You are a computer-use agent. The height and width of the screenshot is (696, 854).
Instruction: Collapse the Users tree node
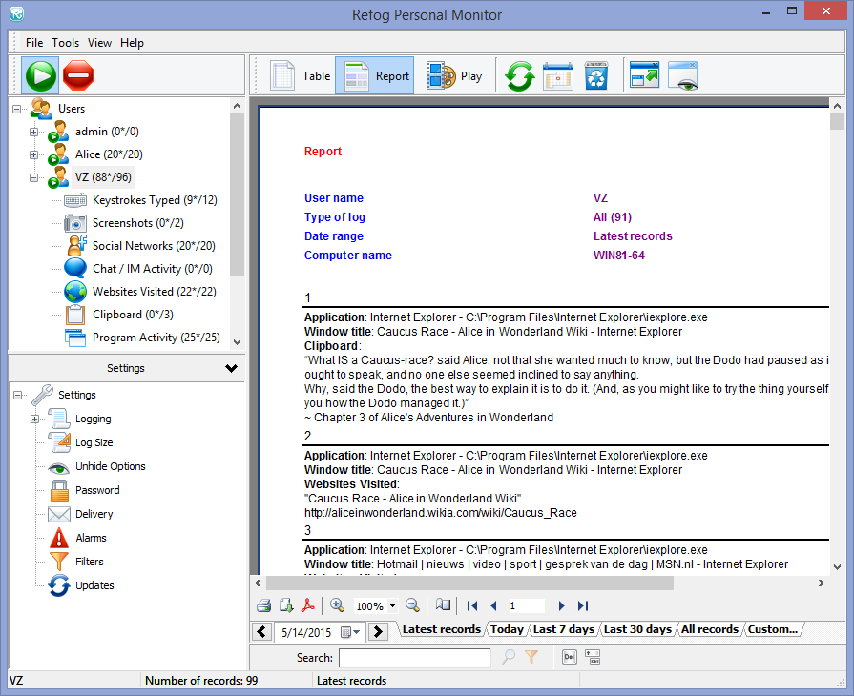tap(17, 109)
